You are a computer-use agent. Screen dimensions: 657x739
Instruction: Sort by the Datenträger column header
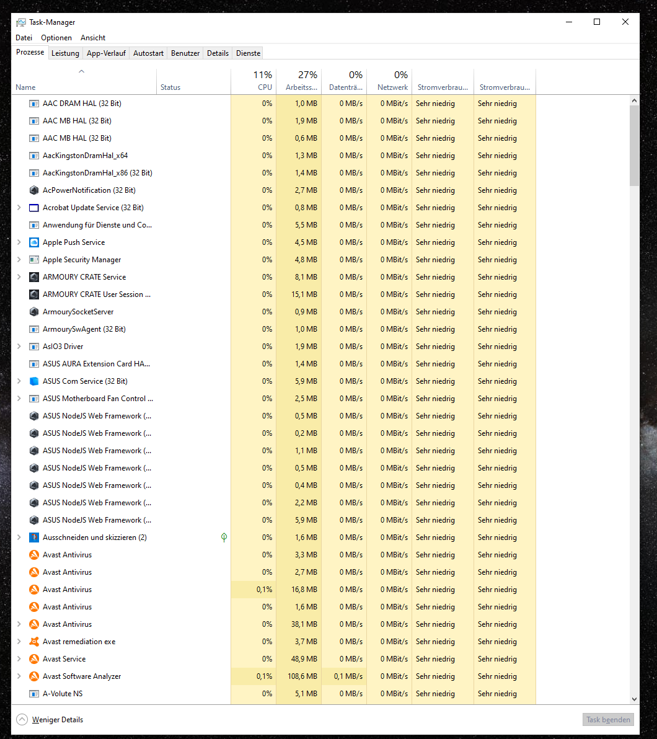pyautogui.click(x=344, y=81)
